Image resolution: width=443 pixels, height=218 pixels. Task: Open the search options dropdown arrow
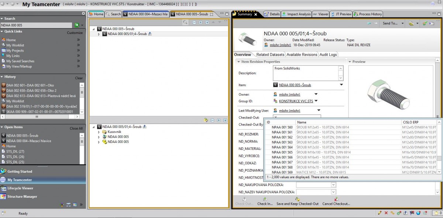click(82, 25)
